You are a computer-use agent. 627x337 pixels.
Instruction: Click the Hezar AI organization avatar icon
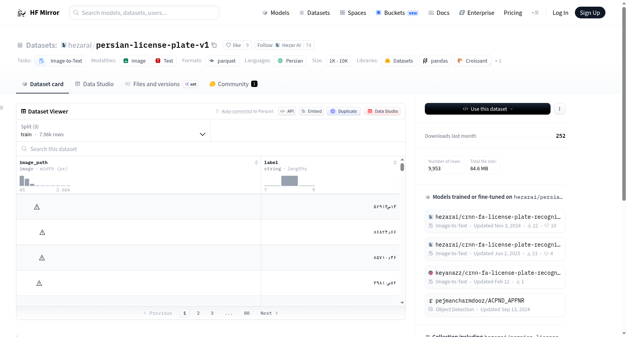pos(277,45)
